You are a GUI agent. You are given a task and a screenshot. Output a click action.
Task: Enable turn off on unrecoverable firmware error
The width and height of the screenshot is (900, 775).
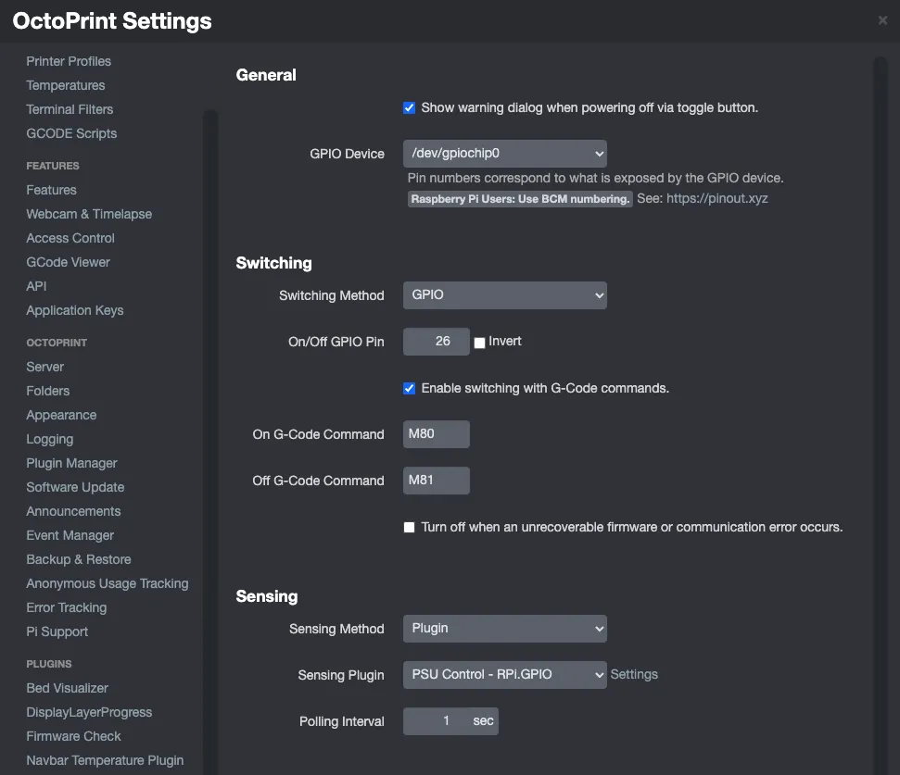pyautogui.click(x=409, y=527)
